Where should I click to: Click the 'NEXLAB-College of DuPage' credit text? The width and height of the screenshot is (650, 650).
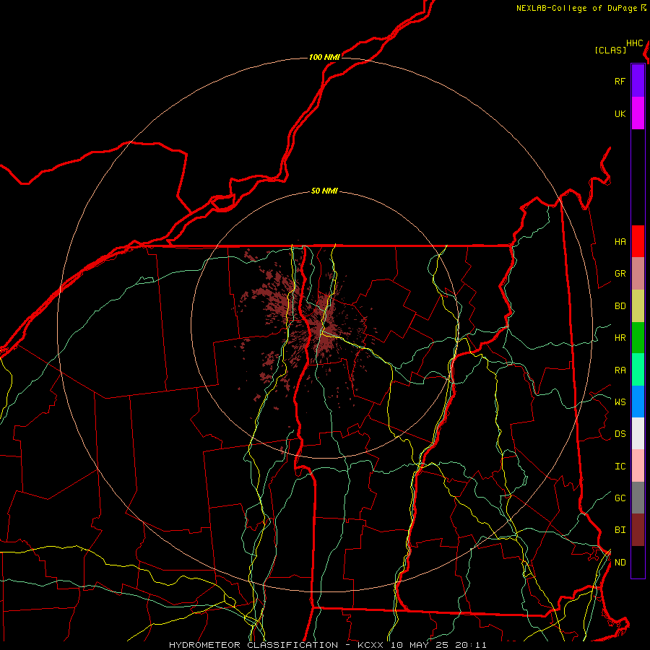point(576,8)
